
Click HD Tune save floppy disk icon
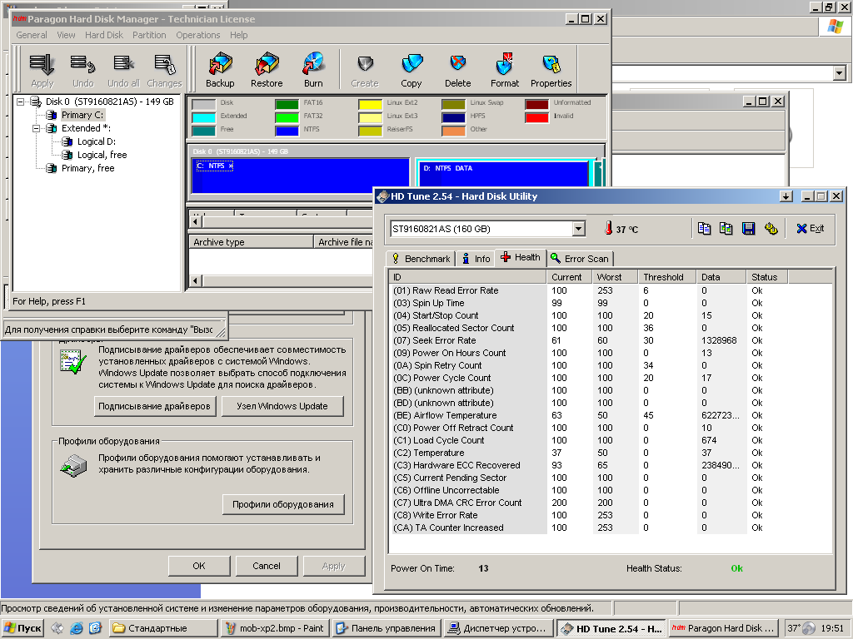pos(749,229)
